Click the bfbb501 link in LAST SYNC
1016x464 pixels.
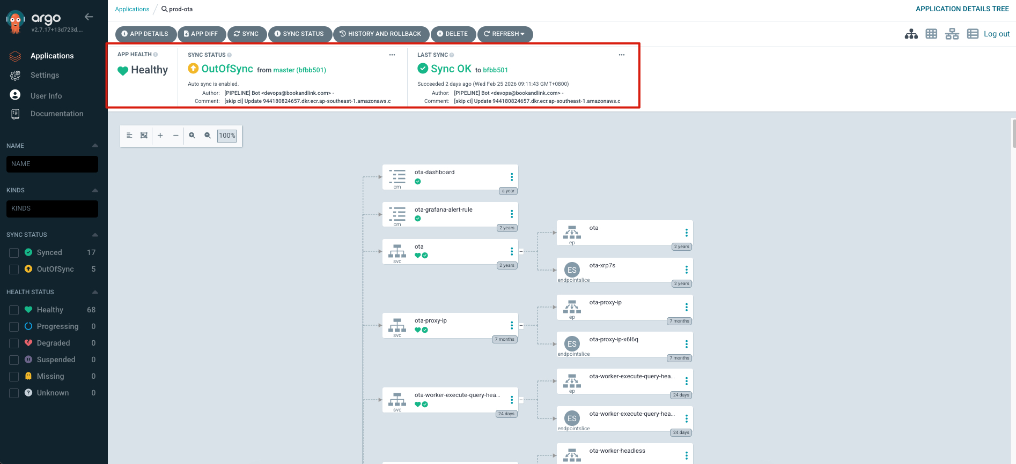point(495,70)
